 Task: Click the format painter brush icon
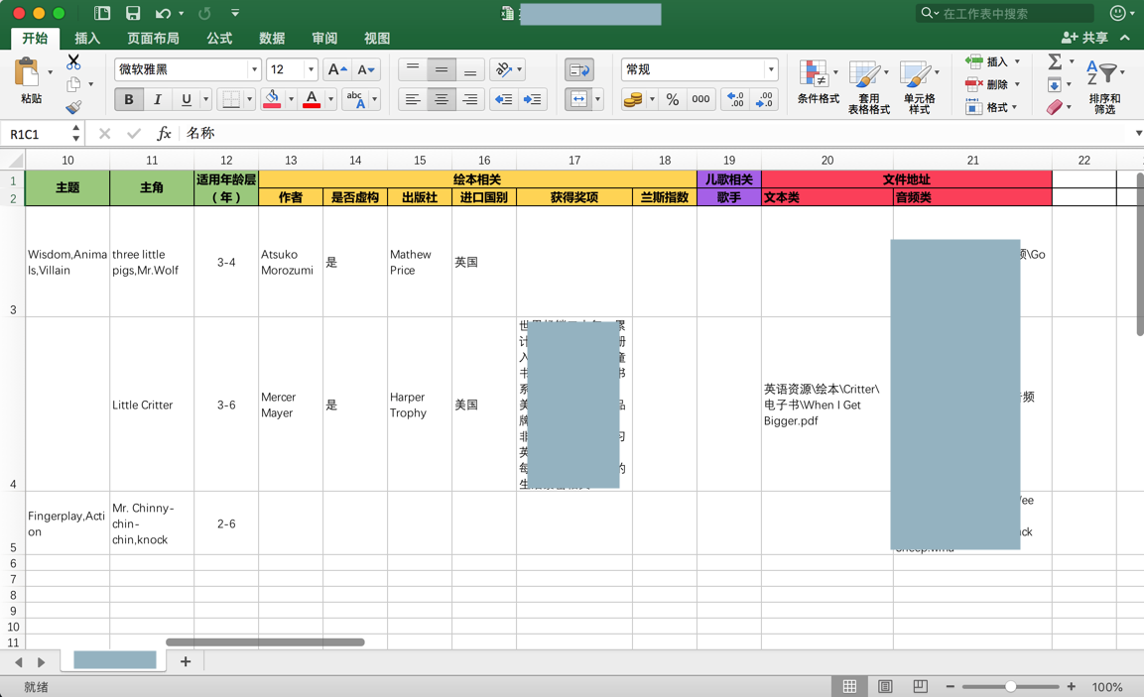tap(72, 107)
